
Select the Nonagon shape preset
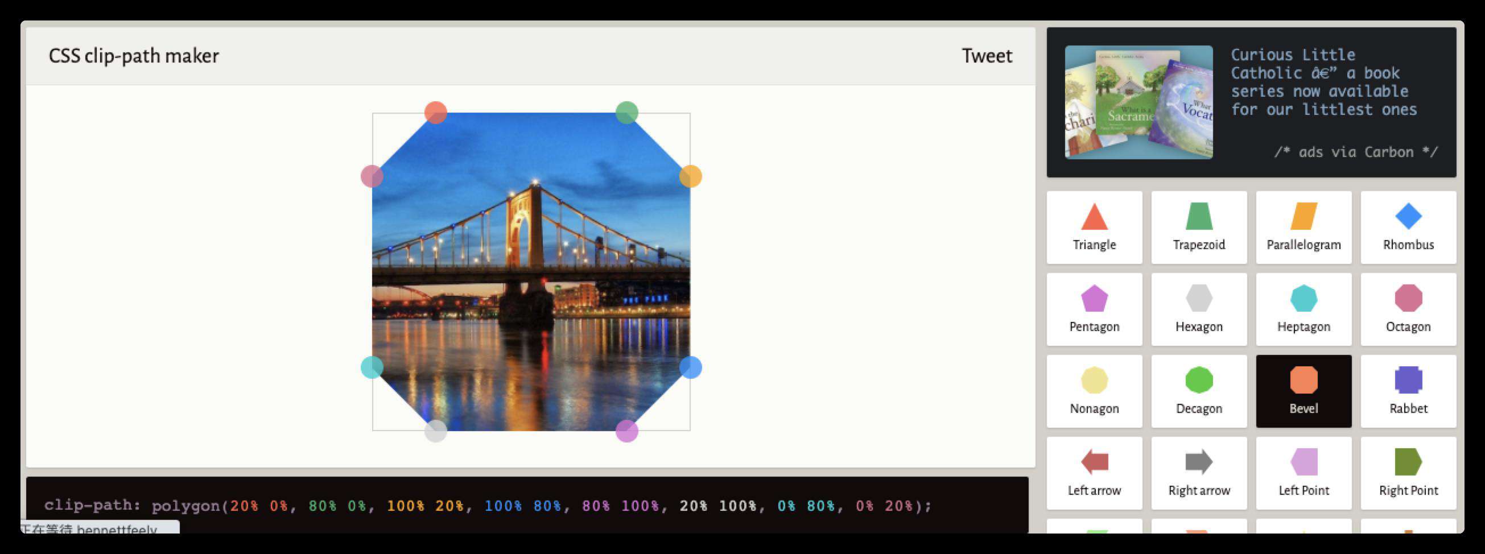click(1094, 391)
